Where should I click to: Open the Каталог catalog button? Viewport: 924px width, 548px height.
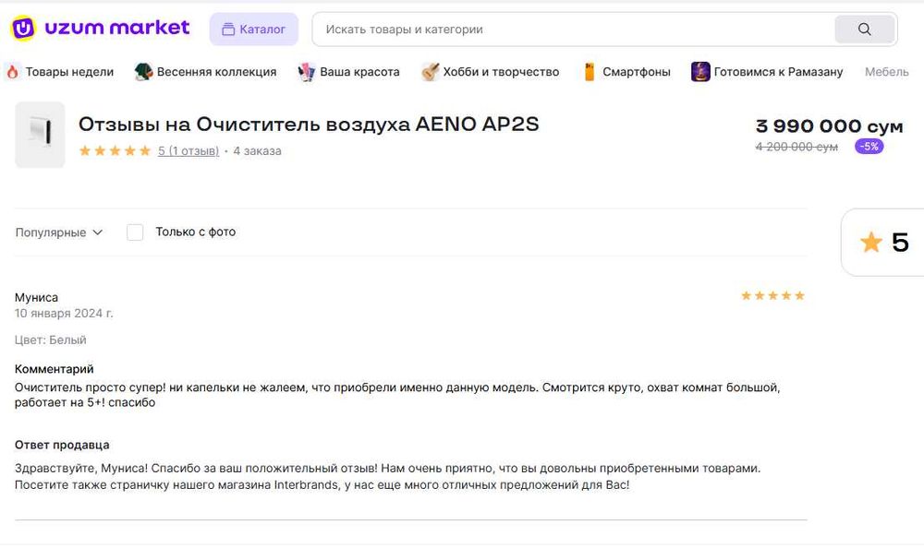pos(253,30)
